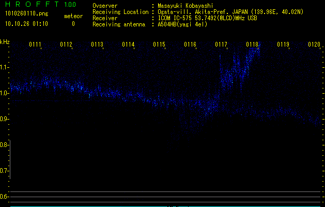Click time marker 0119
325x207 pixels.
coord(283,45)
